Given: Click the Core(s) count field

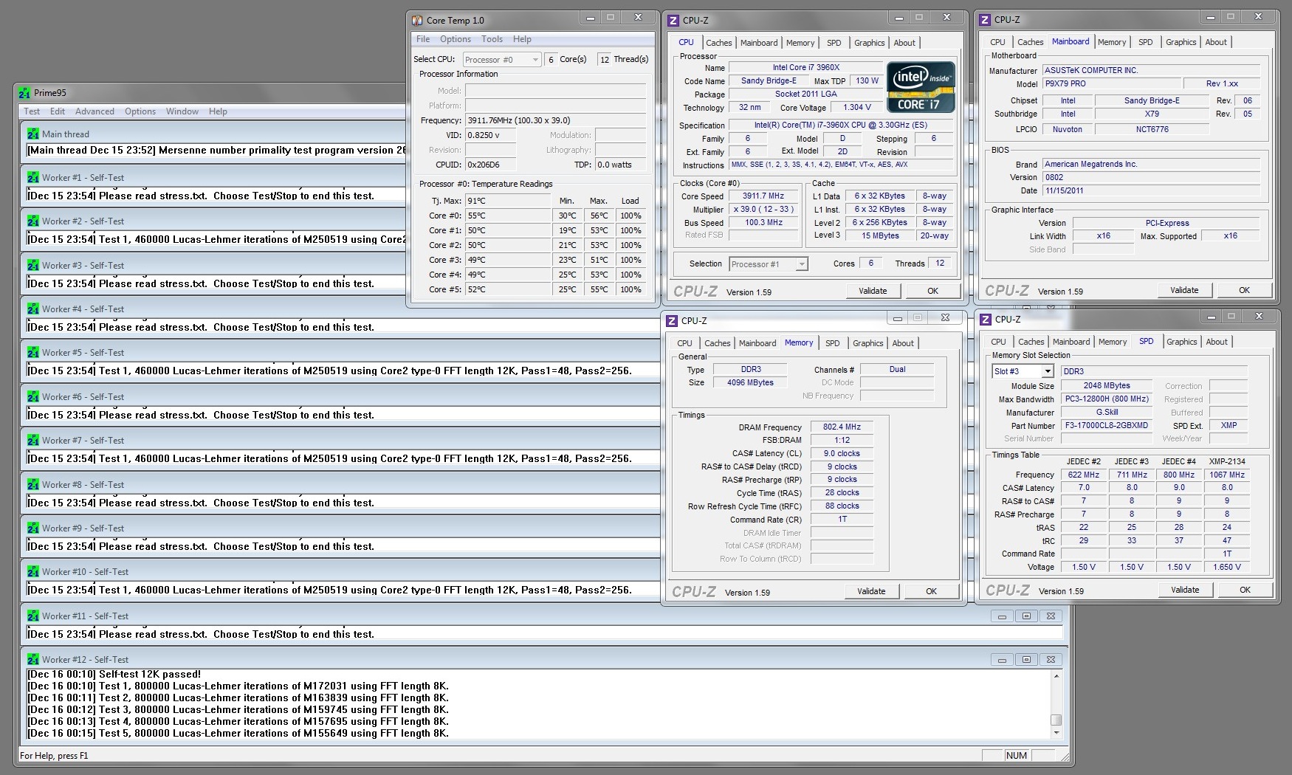Looking at the screenshot, I should 551,60.
